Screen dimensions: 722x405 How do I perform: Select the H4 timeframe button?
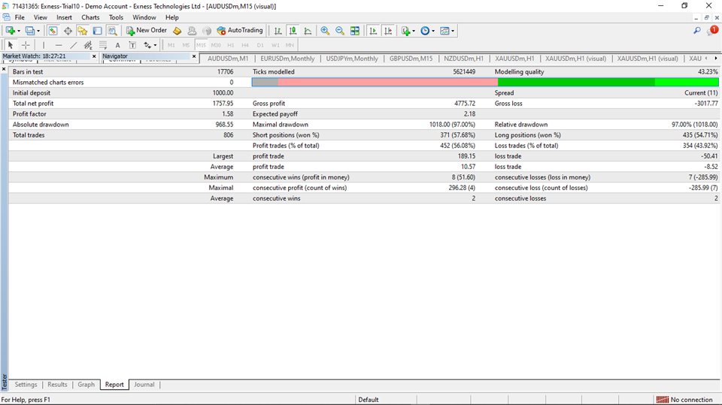(x=245, y=45)
